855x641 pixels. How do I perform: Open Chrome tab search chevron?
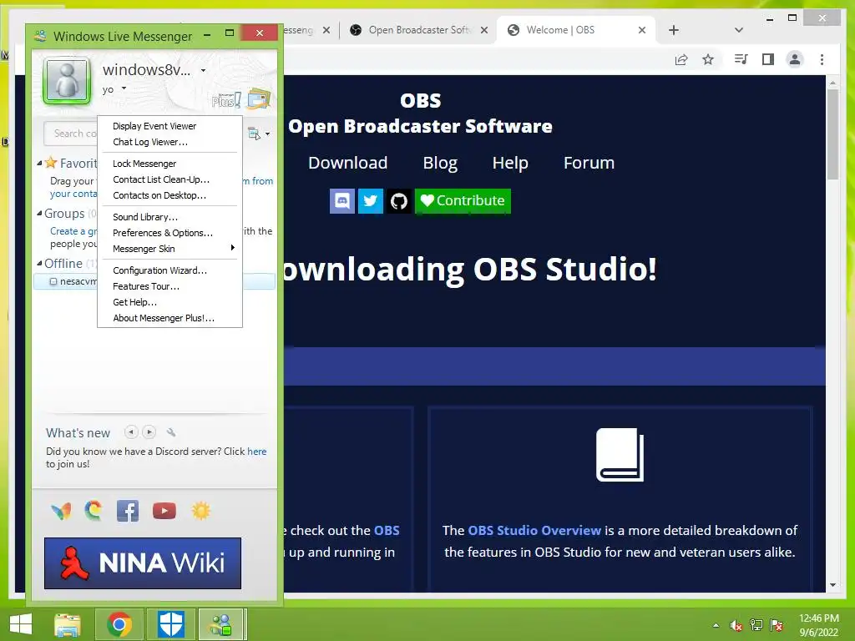(x=739, y=30)
